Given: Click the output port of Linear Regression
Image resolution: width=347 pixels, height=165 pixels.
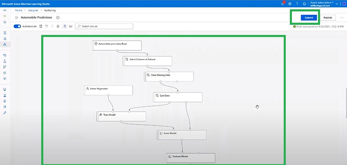Looking at the screenshot, I should (108, 95).
